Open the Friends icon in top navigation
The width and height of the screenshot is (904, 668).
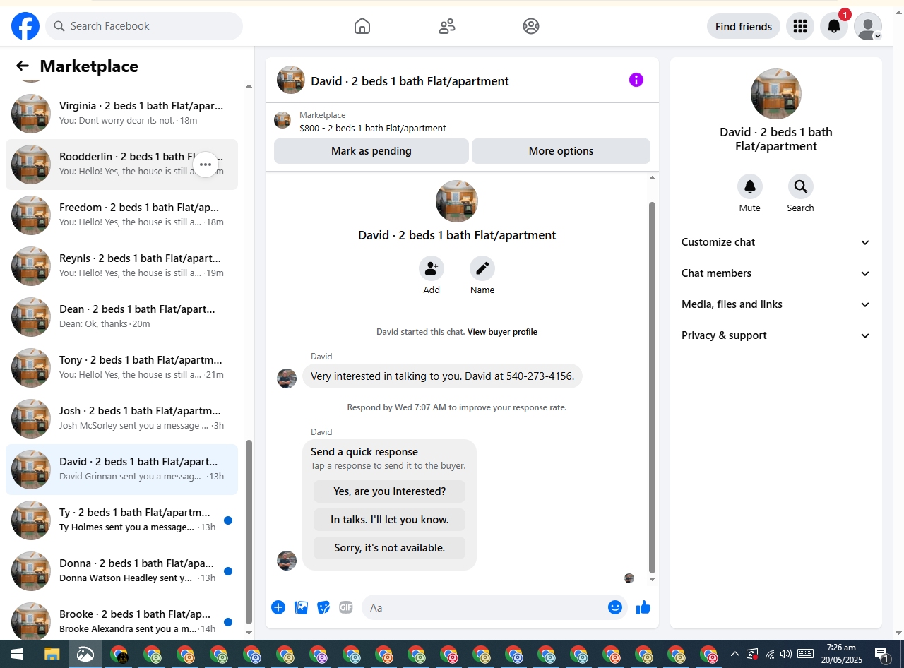[447, 26]
